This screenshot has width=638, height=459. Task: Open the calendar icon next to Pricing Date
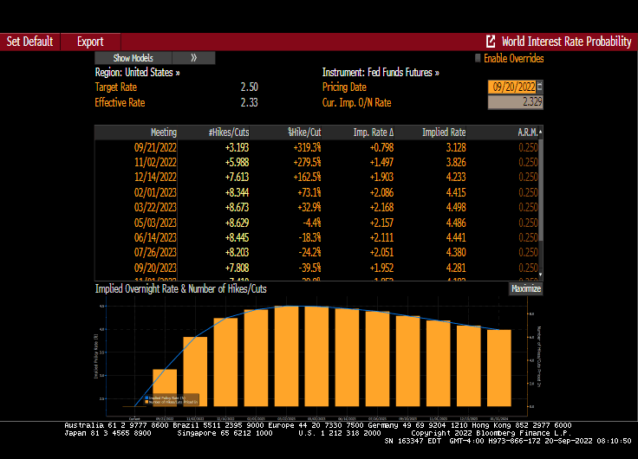tap(540, 87)
